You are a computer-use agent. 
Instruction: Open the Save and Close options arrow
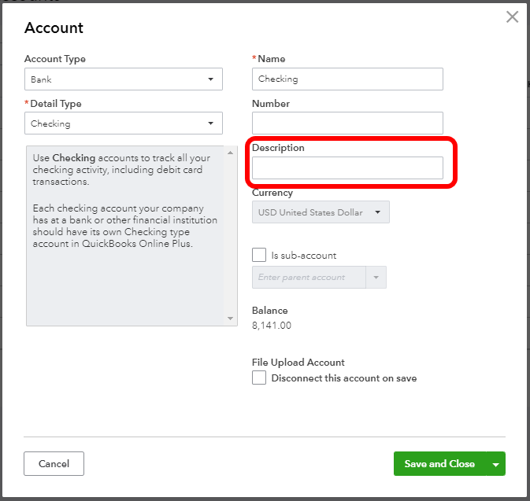pyautogui.click(x=496, y=464)
